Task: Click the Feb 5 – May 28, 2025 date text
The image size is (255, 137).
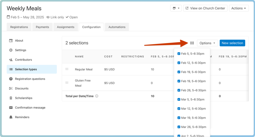Action: point(27,17)
